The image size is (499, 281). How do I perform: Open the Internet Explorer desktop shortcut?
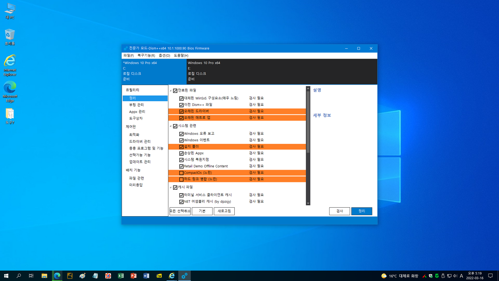tap(10, 65)
